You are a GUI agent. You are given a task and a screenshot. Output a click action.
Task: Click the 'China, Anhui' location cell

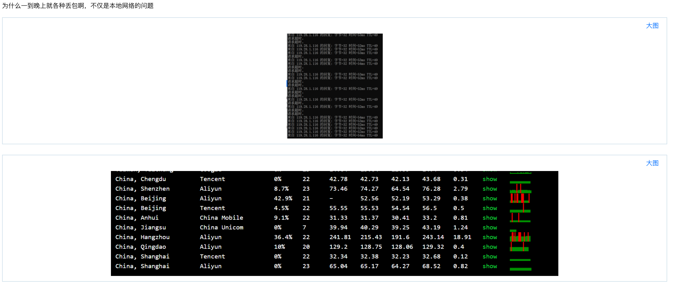137,218
